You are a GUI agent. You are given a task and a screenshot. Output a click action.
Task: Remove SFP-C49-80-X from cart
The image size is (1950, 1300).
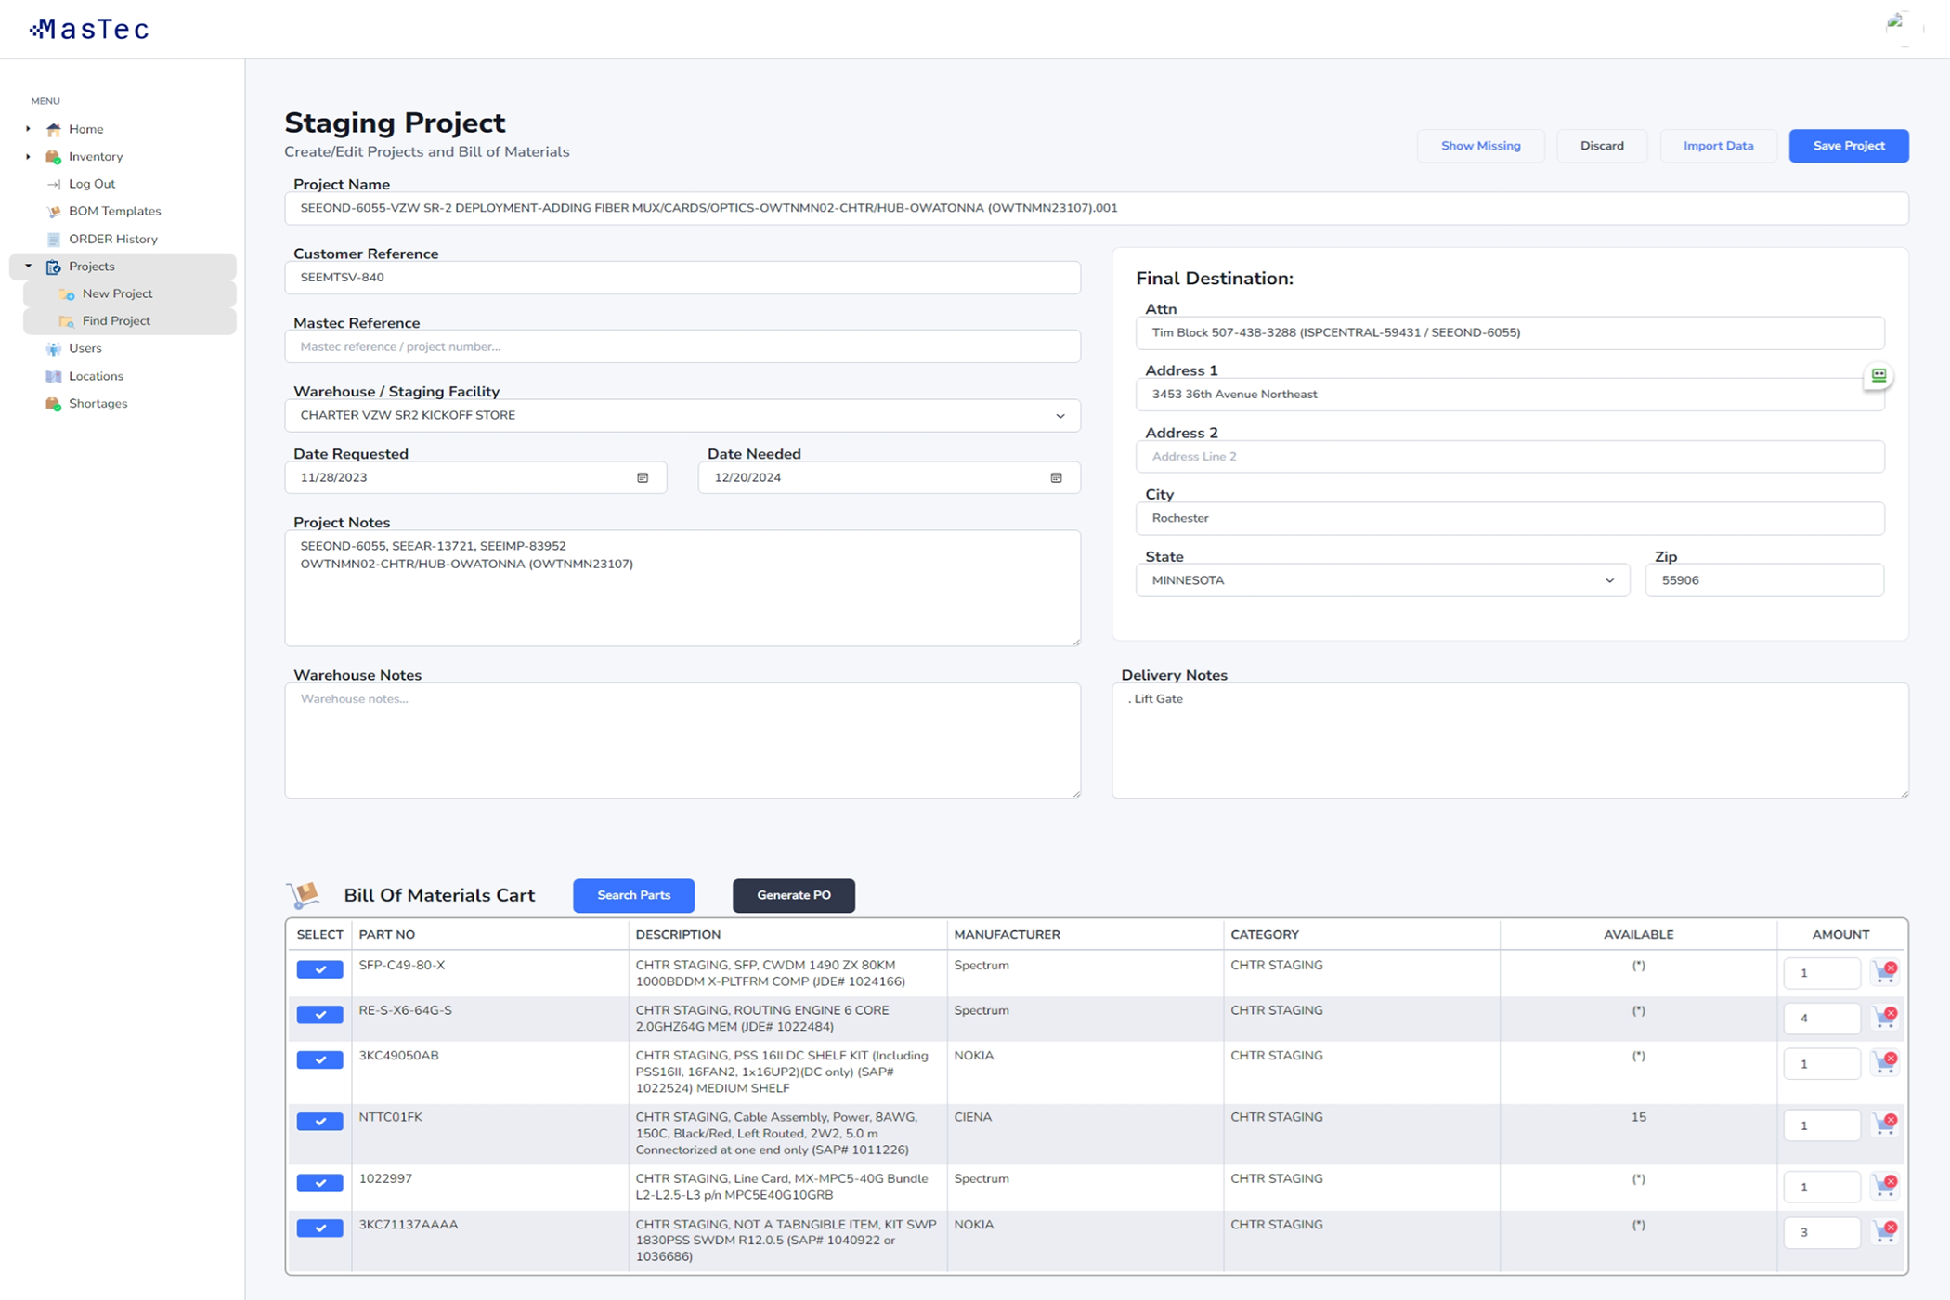[1885, 972]
